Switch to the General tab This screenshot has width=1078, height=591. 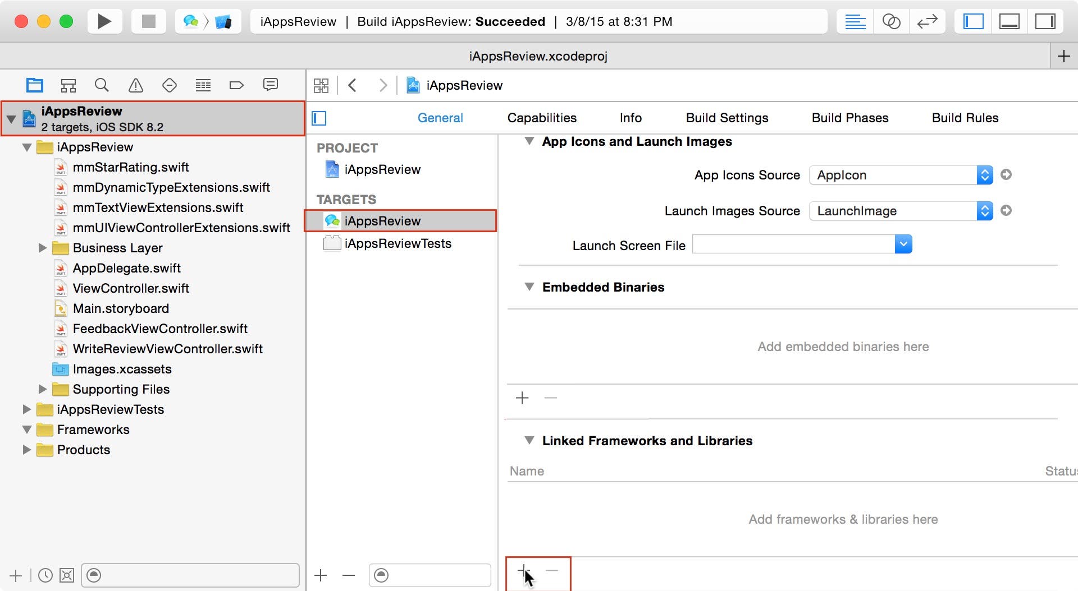pyautogui.click(x=440, y=118)
